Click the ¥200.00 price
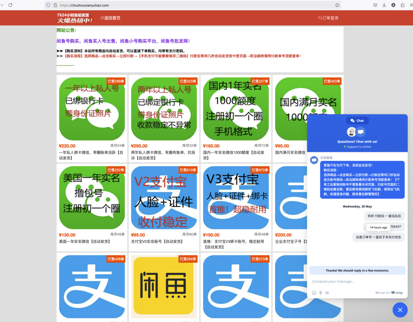 (x=284, y=235)
